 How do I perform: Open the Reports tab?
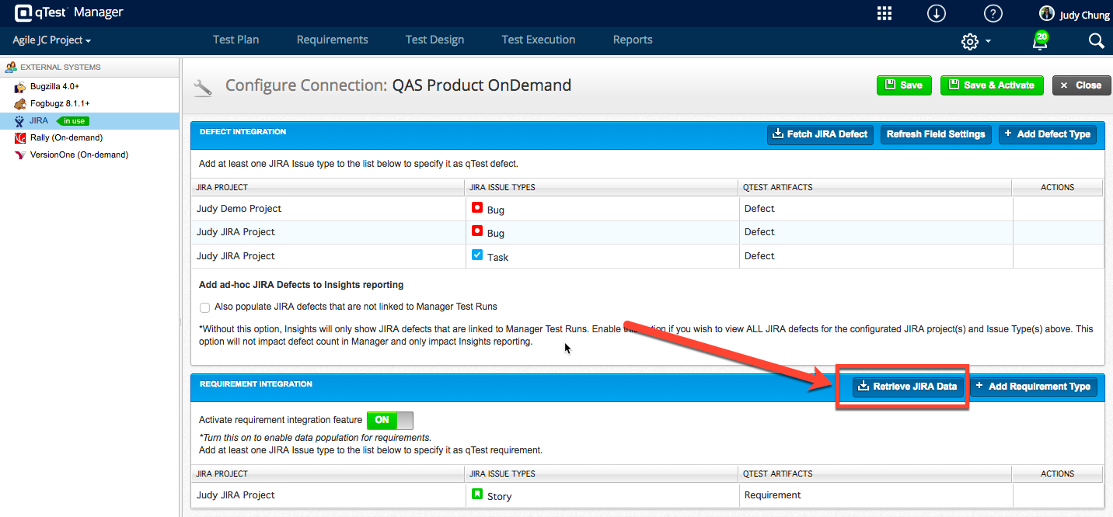point(632,40)
